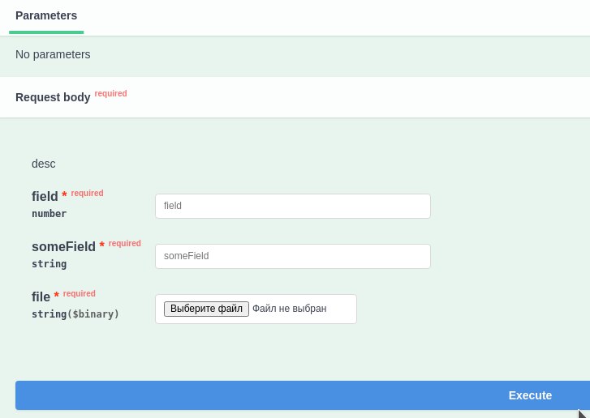
Task: Click the Execute button
Action: tap(303, 395)
